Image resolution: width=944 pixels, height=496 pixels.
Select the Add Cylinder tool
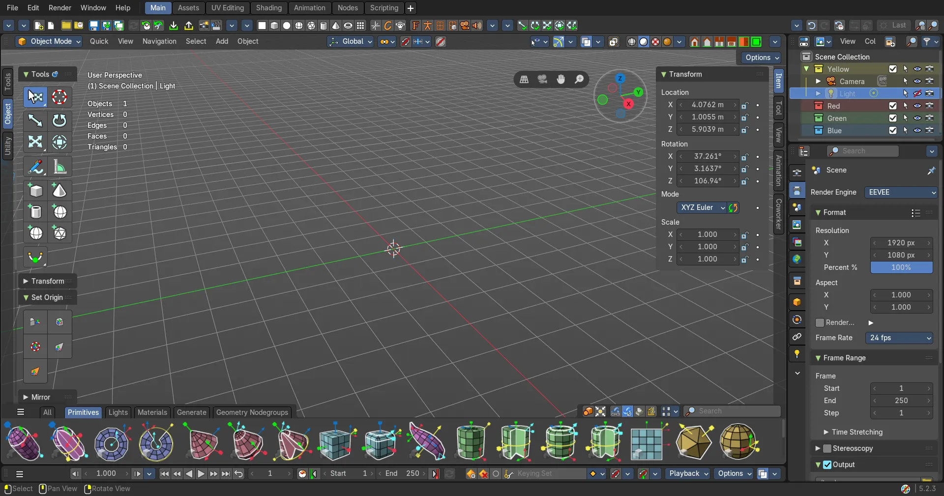coord(35,212)
